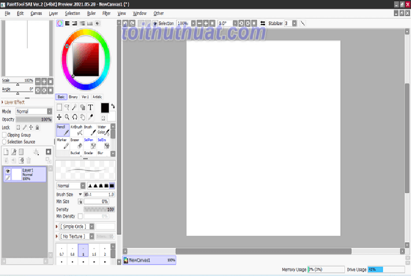Choose the Eraser brush tool

(77, 144)
